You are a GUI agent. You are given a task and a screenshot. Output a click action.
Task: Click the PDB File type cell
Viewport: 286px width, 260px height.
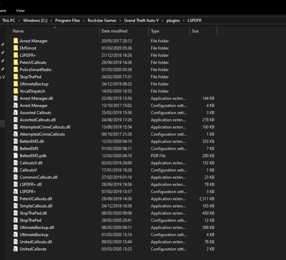158,155
